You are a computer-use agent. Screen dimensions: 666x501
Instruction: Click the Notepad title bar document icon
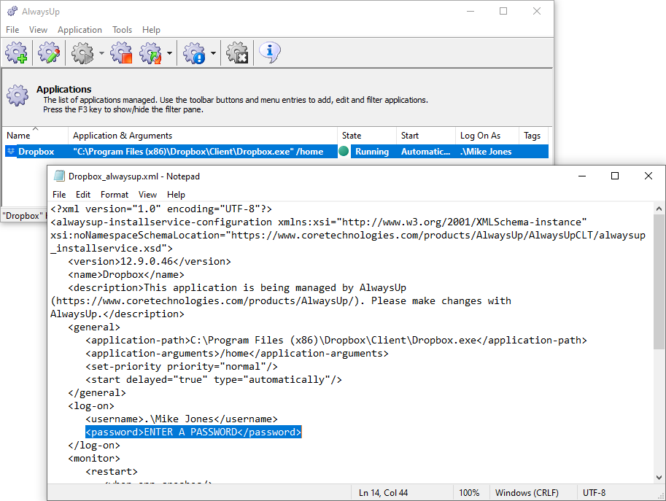[59, 176]
